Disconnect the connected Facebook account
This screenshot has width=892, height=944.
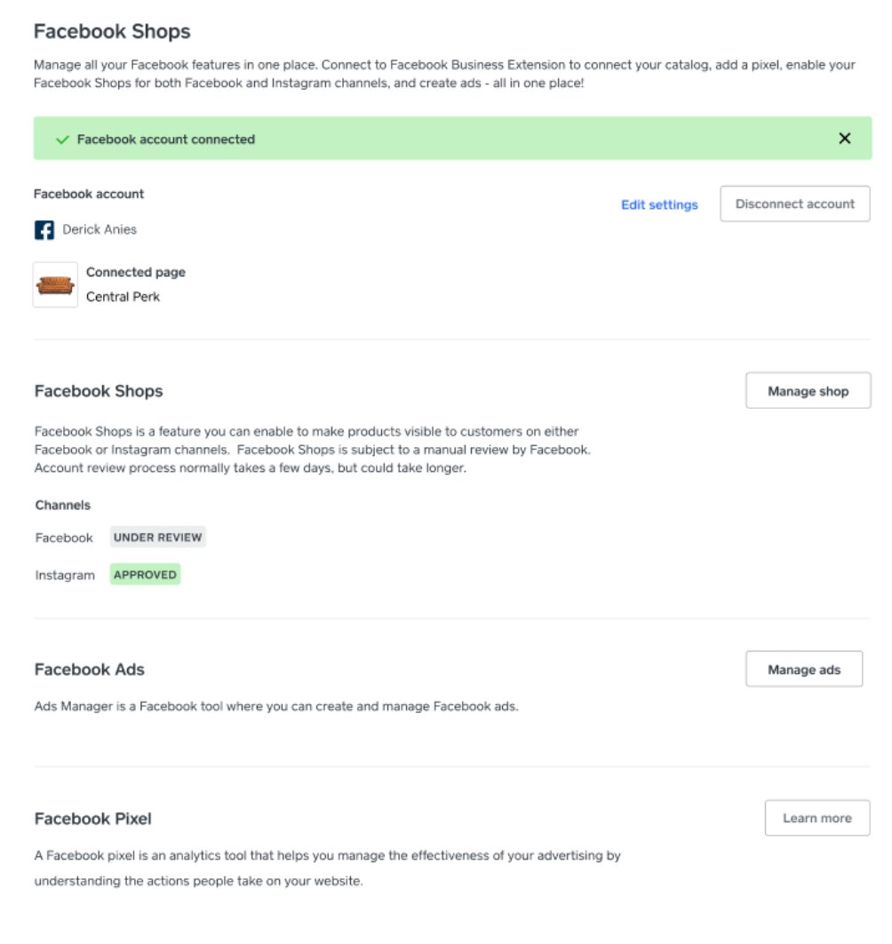pyautogui.click(x=794, y=204)
